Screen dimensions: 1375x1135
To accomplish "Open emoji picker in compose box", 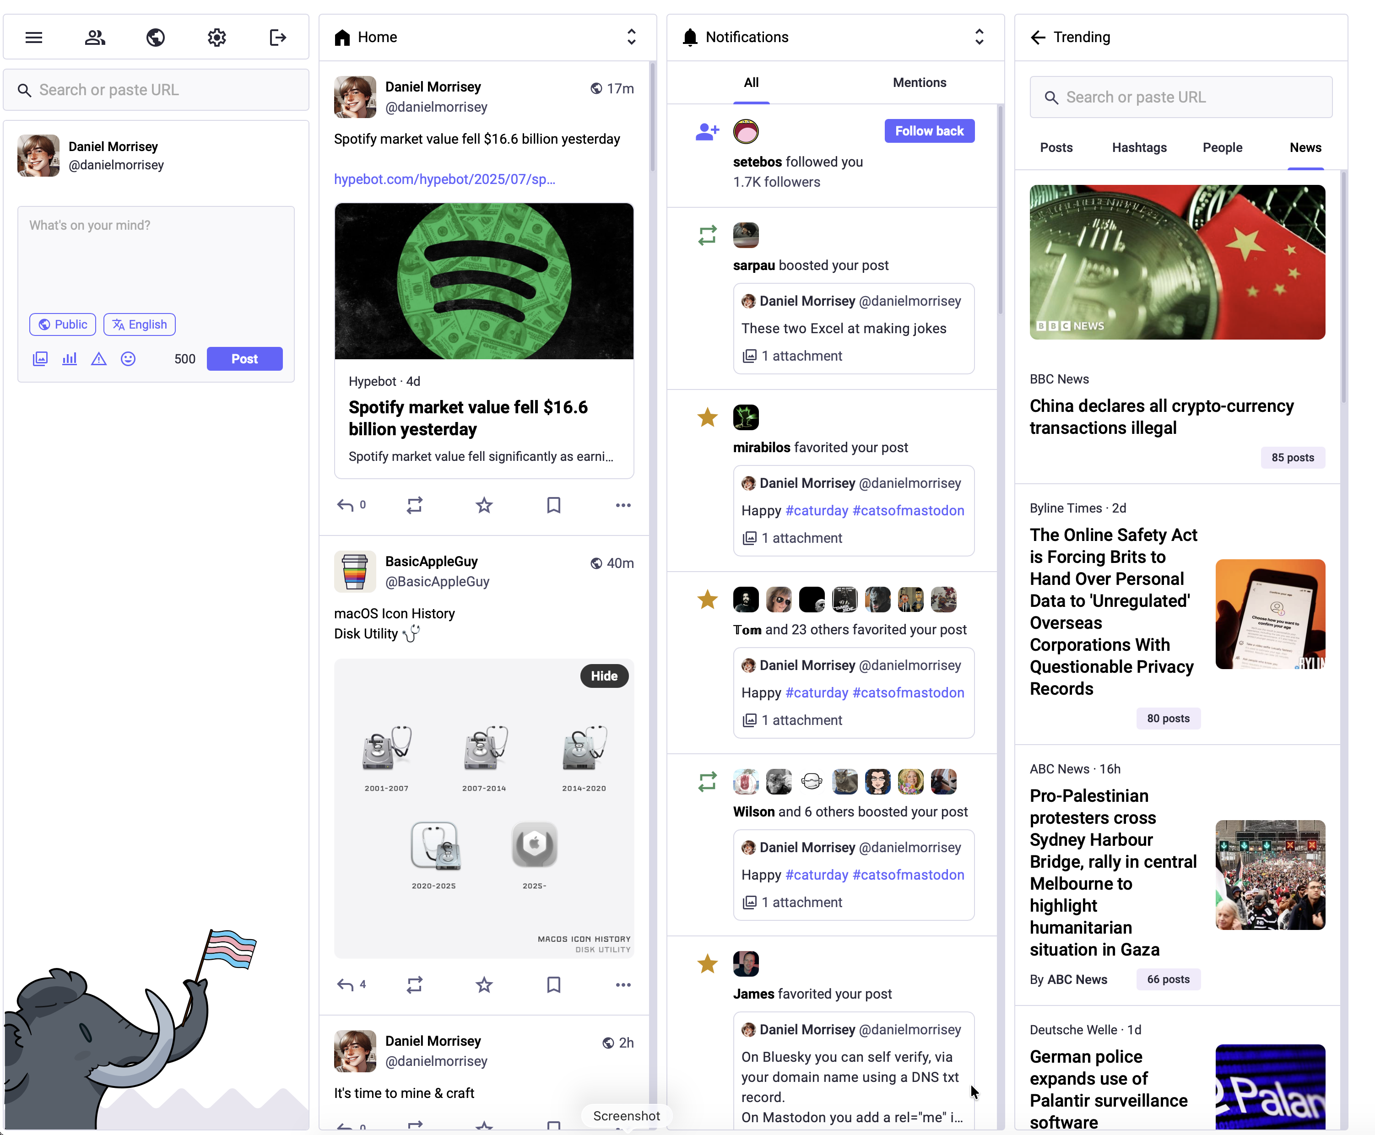I will [x=128, y=358].
